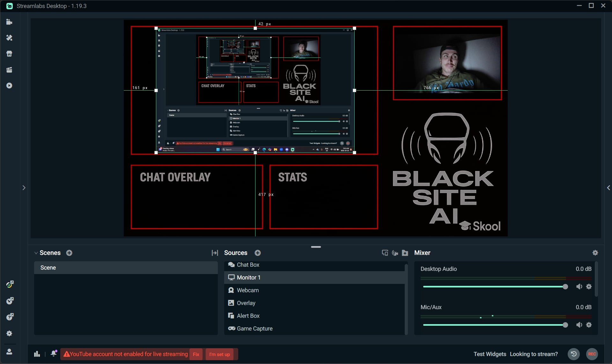Open the lower external tool icon in sidebar
Image resolution: width=612 pixels, height=364 pixels.
pyautogui.click(x=10, y=316)
